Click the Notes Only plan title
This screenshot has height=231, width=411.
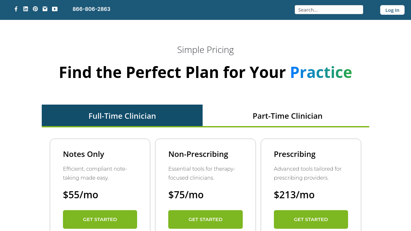coord(83,154)
